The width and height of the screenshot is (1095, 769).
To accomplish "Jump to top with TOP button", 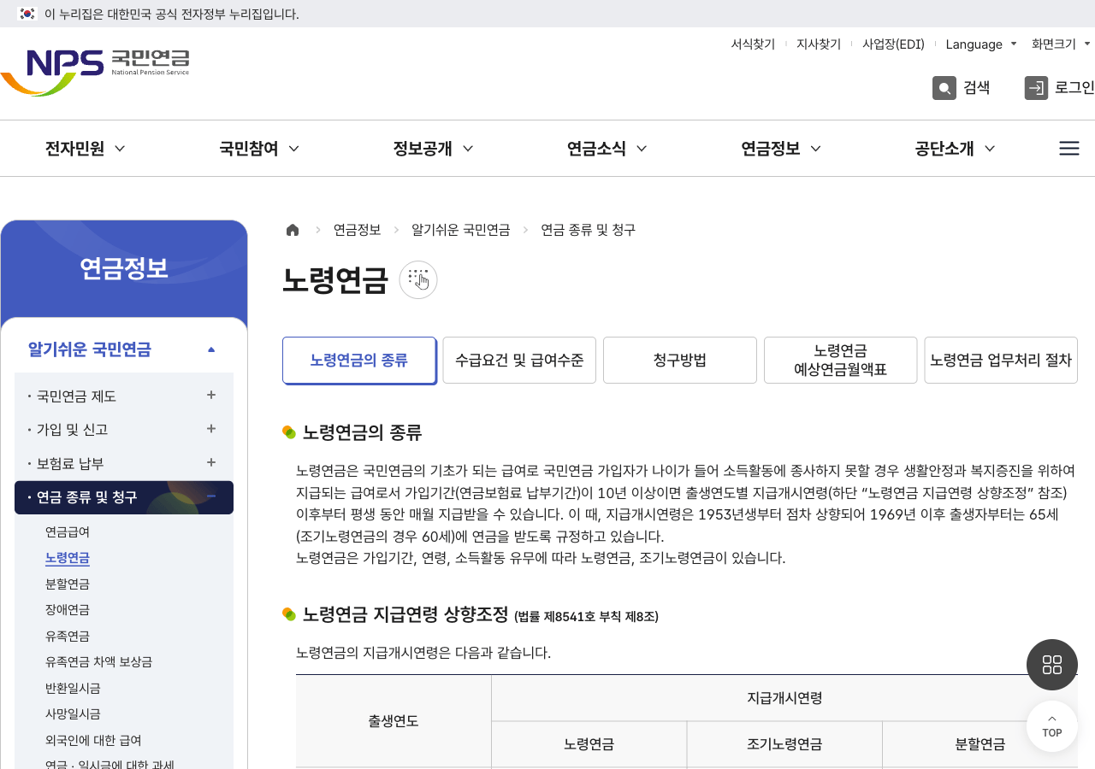I will [x=1052, y=726].
